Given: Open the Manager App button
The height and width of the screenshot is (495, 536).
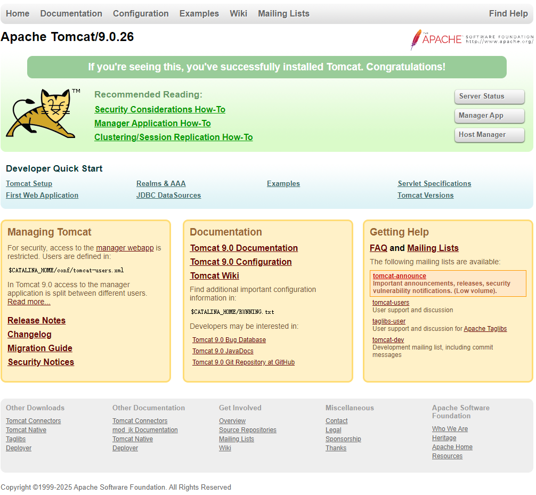Looking at the screenshot, I should coord(489,116).
